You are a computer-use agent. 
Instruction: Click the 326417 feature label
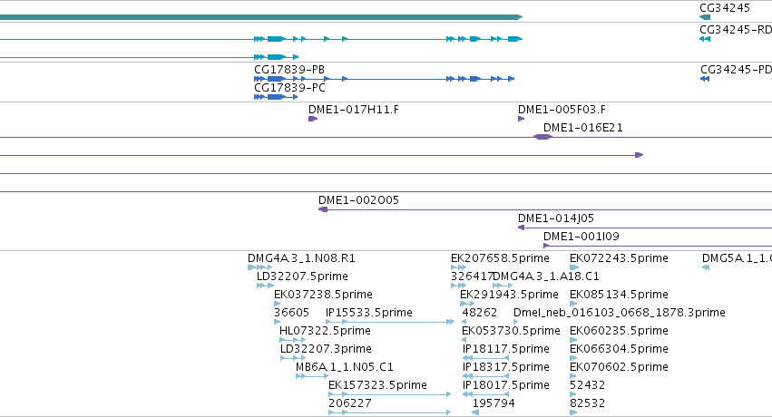pos(471,276)
